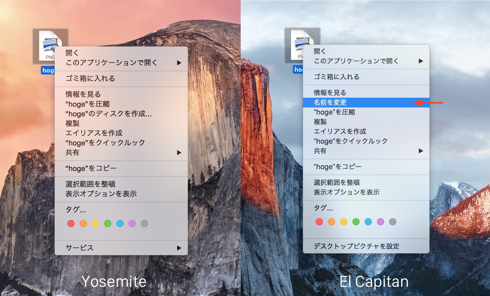Expand このアプリケーションで開く arrow in El Capitan menu
This screenshot has height=296, width=490.
coord(421,61)
